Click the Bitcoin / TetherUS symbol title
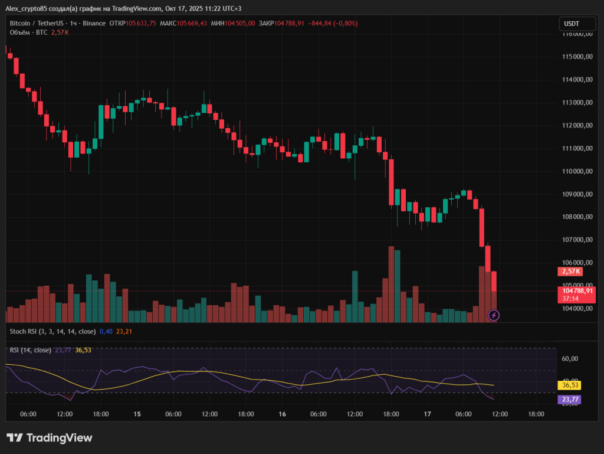This screenshot has height=454, width=604. (x=37, y=24)
